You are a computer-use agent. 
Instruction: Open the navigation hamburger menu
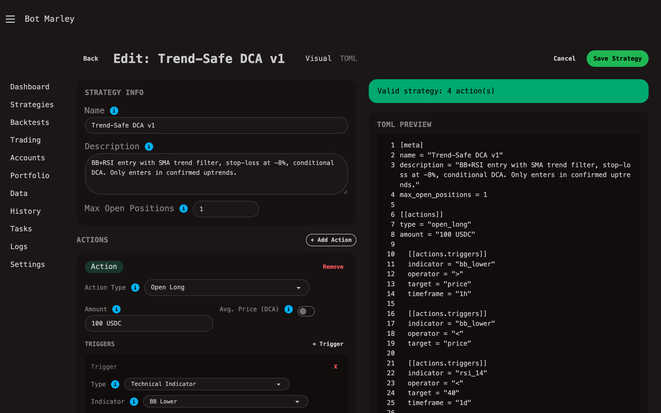coord(10,19)
